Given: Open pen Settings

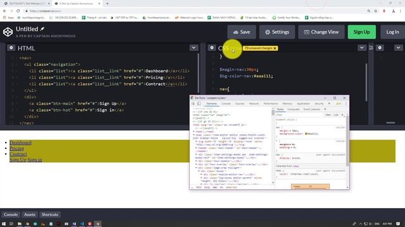Looking at the screenshot, I should click(x=277, y=32).
